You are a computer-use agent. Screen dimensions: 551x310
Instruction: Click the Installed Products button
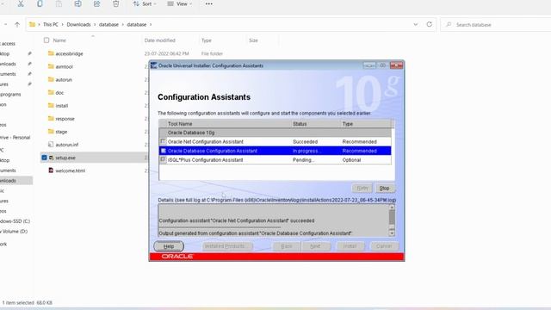227,246
